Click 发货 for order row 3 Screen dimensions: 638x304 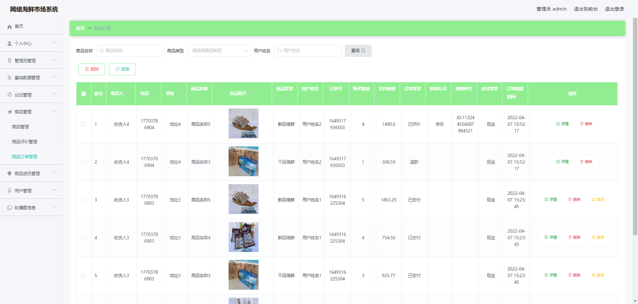598,199
